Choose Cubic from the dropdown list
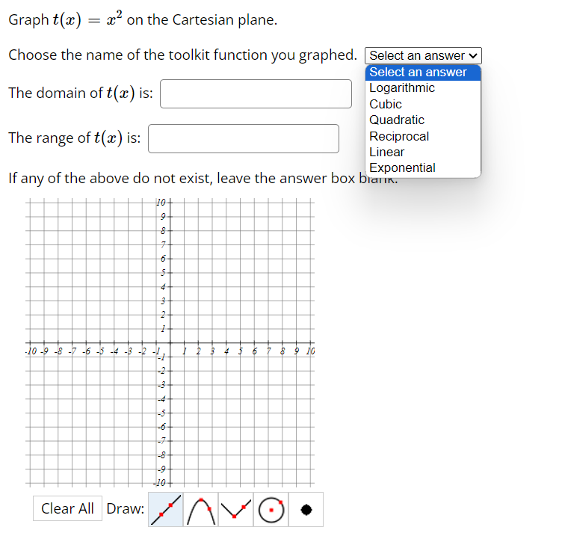Screen dimensions: 562x539 (x=423, y=104)
